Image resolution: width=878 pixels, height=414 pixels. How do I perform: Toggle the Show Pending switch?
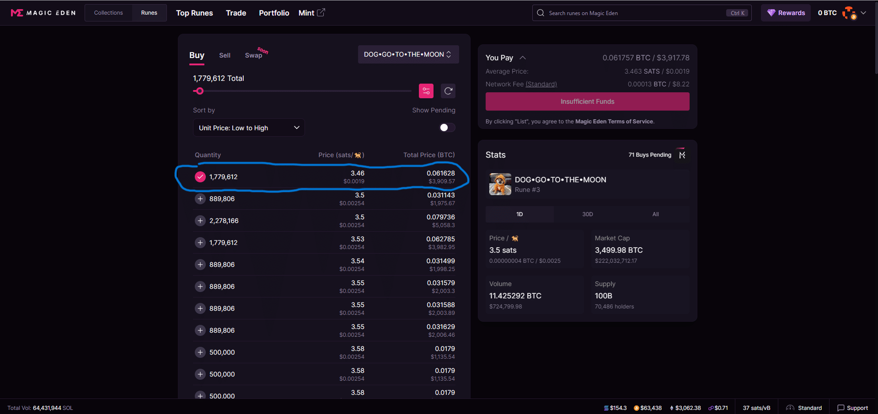(447, 127)
